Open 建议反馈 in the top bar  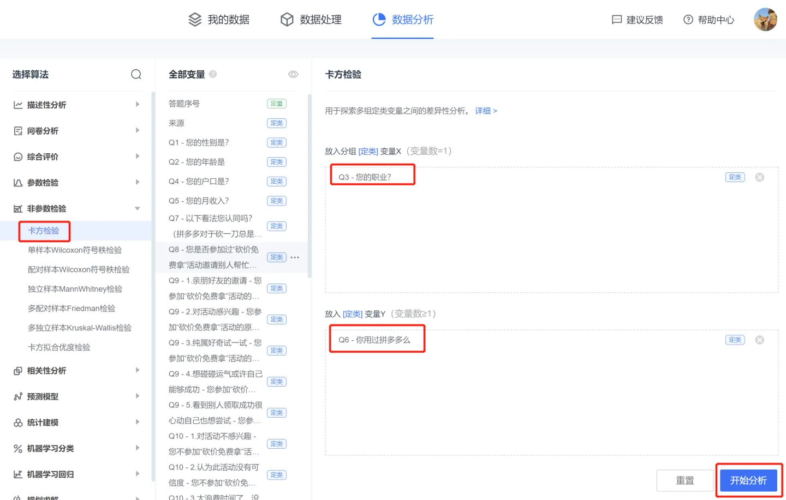point(638,20)
